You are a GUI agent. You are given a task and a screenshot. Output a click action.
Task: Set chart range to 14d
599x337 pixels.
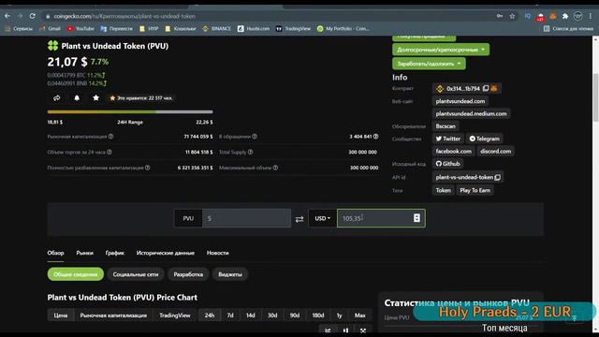(251, 315)
